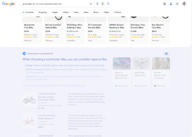Click the 'Good for commuting' label
This screenshot has width=192, height=137.
(47, 115)
